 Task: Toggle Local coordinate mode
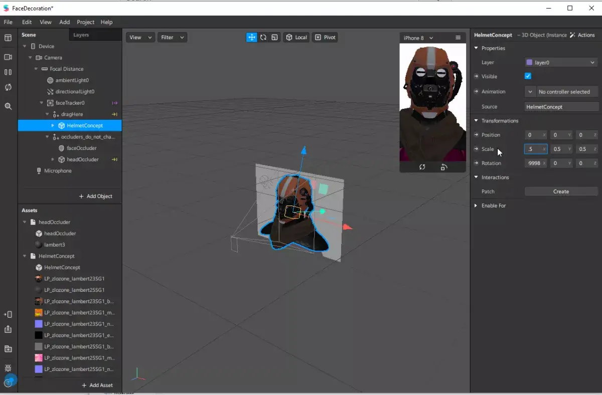coord(296,38)
